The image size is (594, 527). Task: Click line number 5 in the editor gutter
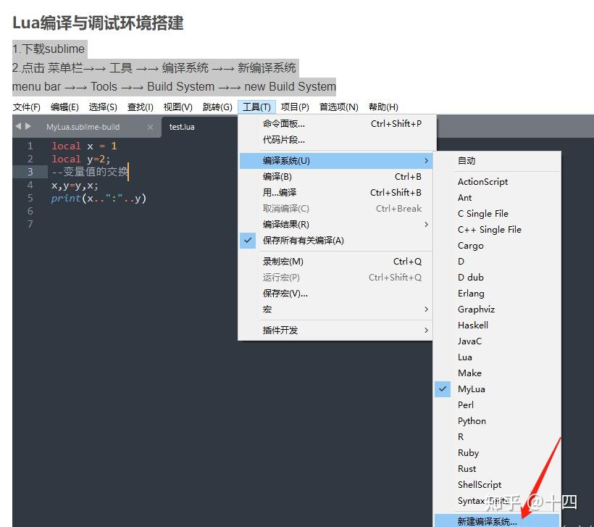(29, 197)
